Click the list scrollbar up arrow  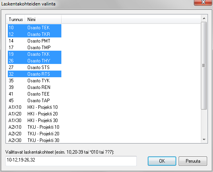(204, 18)
